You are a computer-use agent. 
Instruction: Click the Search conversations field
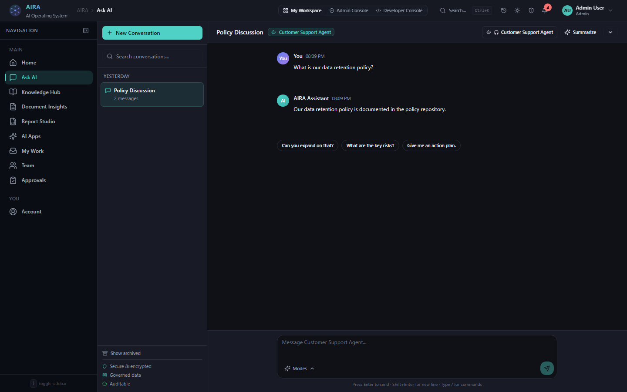[x=152, y=57]
